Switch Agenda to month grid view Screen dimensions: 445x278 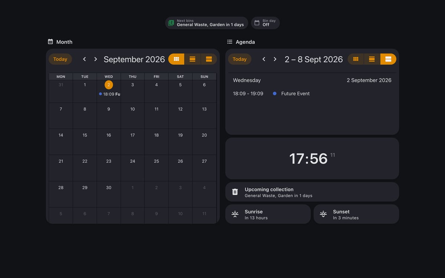coord(356,59)
